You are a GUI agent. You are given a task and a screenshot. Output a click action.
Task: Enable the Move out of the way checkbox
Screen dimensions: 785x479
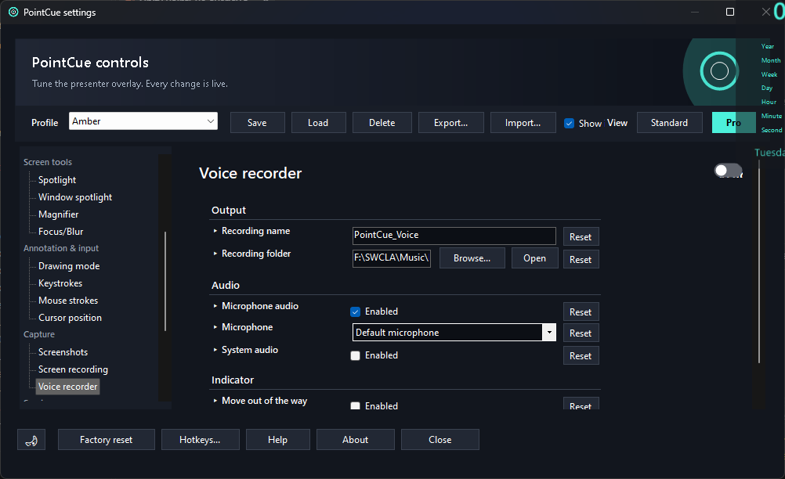pos(356,405)
